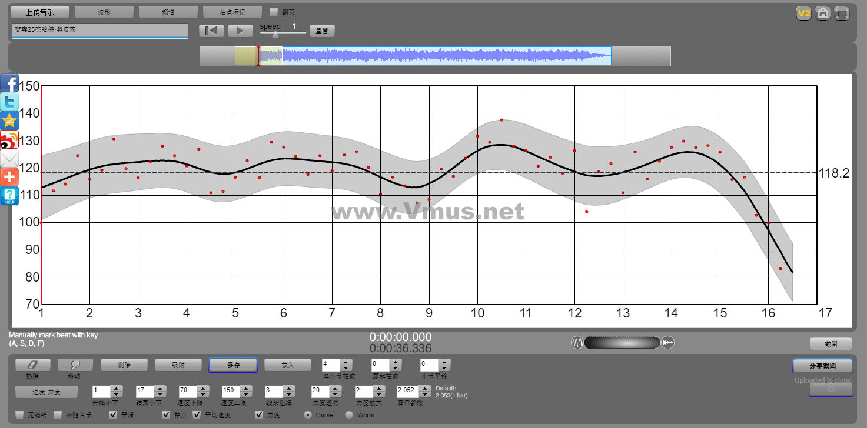Open the home page icon

823,13
